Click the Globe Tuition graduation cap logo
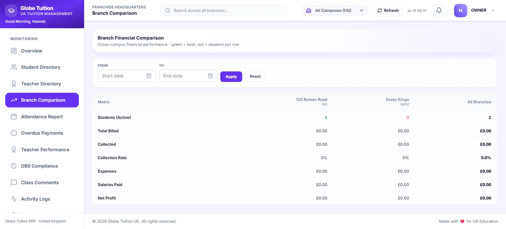Screen dimensions: 506x229 11,10
